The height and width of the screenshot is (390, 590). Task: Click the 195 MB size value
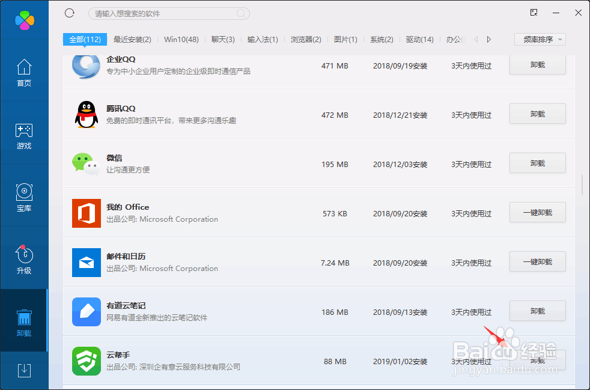(335, 165)
